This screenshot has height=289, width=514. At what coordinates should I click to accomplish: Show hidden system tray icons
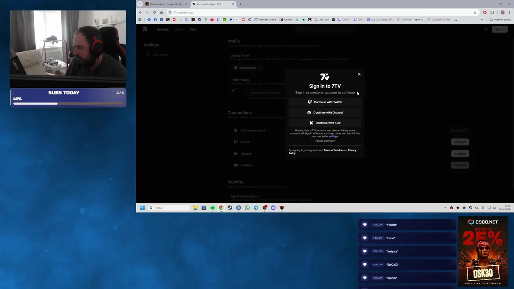tap(445, 208)
